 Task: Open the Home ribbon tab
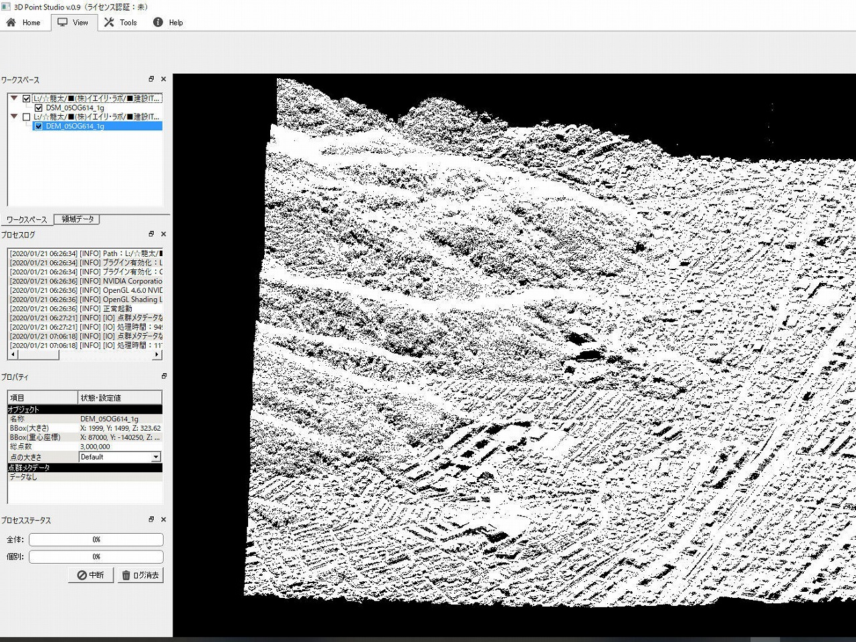point(23,22)
